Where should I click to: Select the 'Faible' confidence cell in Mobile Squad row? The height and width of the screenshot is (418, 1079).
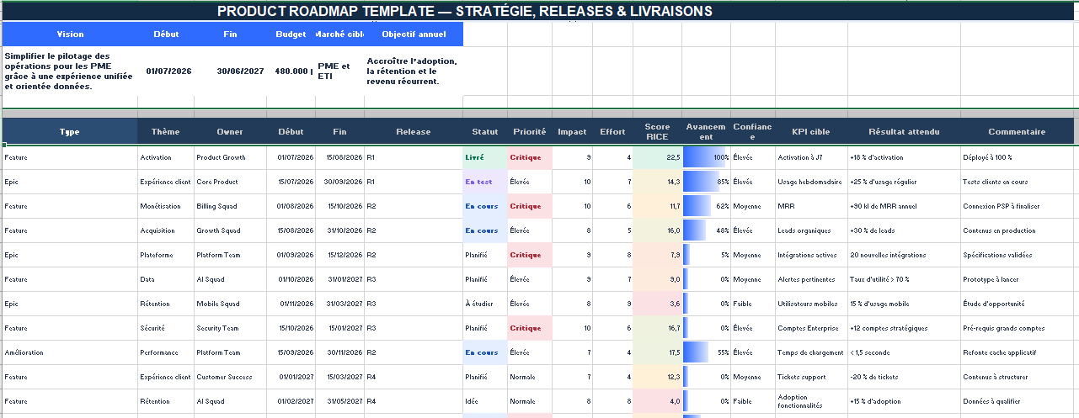pyautogui.click(x=753, y=304)
